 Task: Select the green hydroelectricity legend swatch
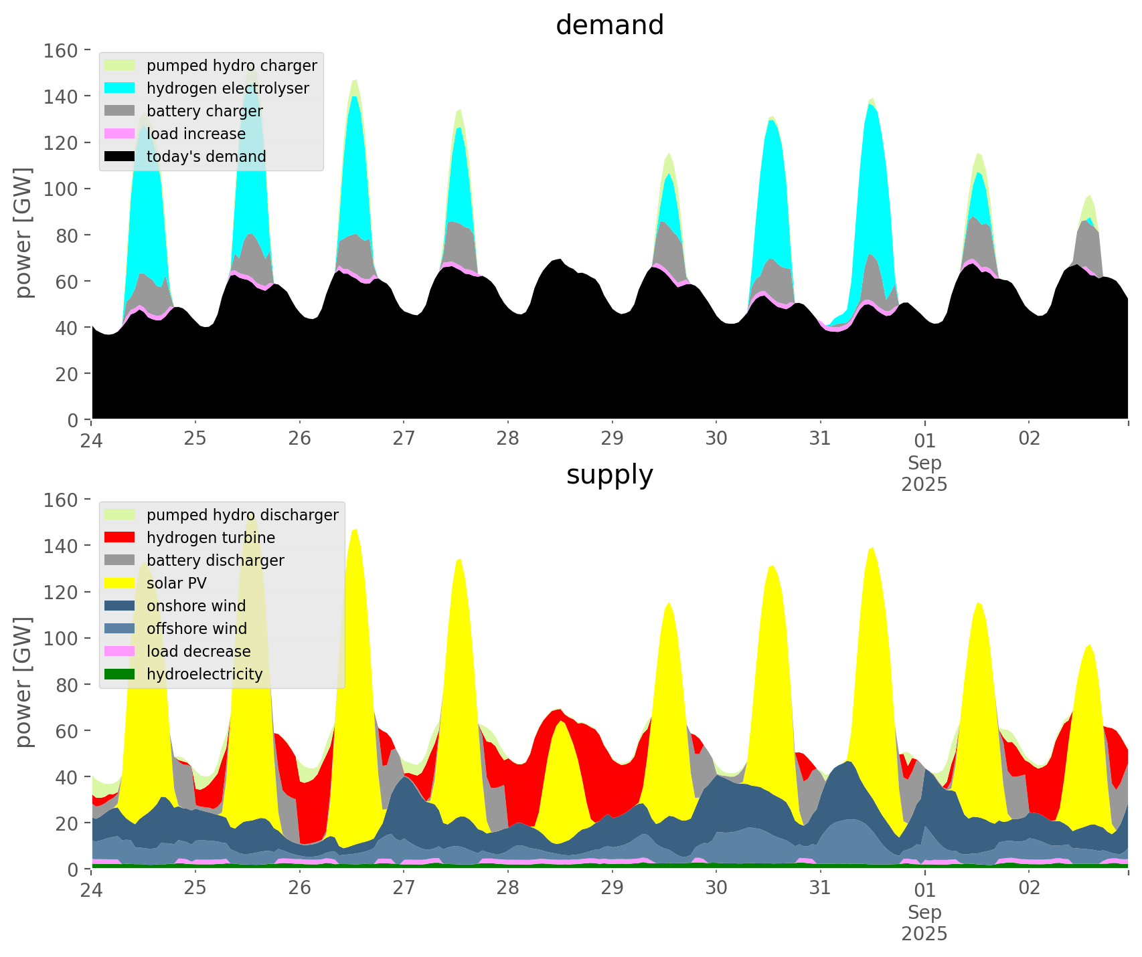[120, 674]
